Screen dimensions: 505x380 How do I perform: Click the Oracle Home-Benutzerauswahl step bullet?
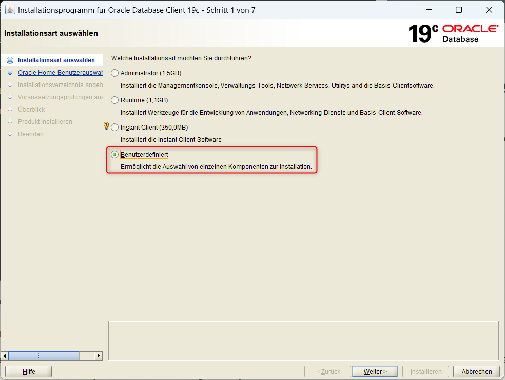point(10,73)
